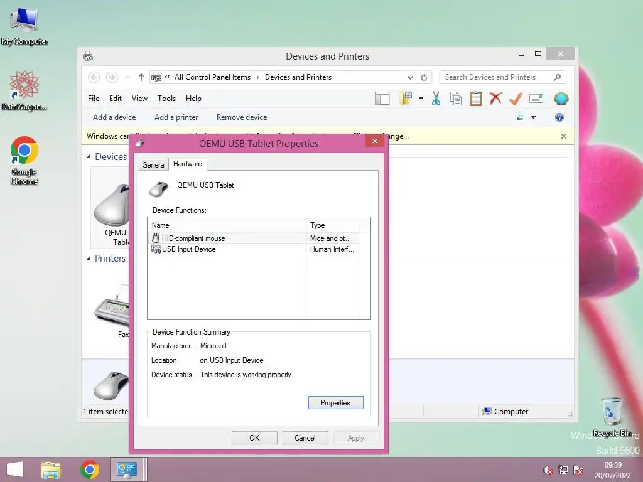Click All Control Panel Items breadcrumb
The width and height of the screenshot is (643, 482).
point(212,77)
